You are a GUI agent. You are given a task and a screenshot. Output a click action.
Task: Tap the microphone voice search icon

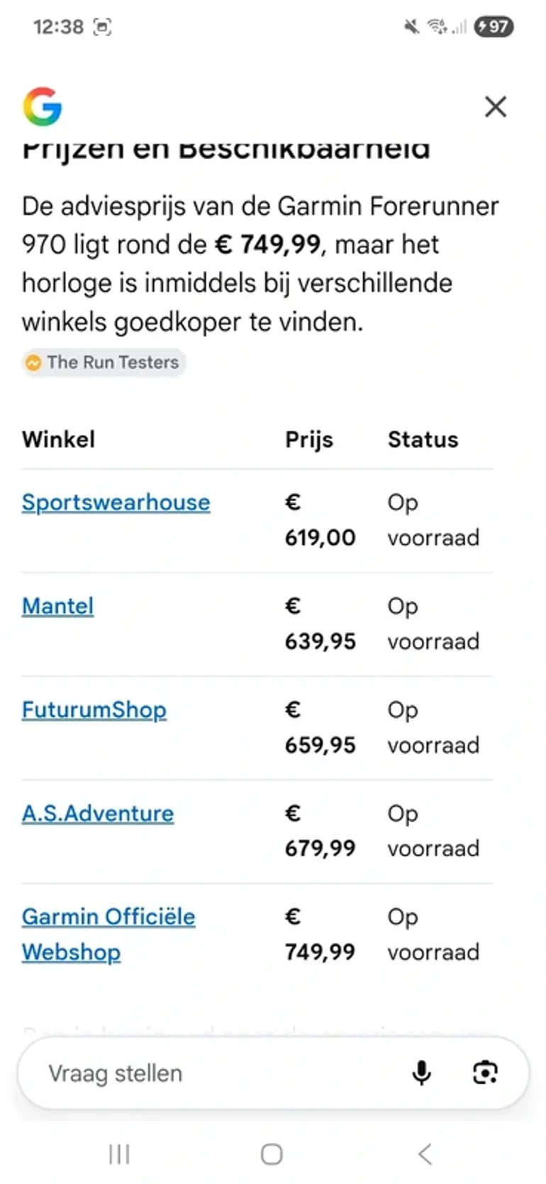[422, 1073]
